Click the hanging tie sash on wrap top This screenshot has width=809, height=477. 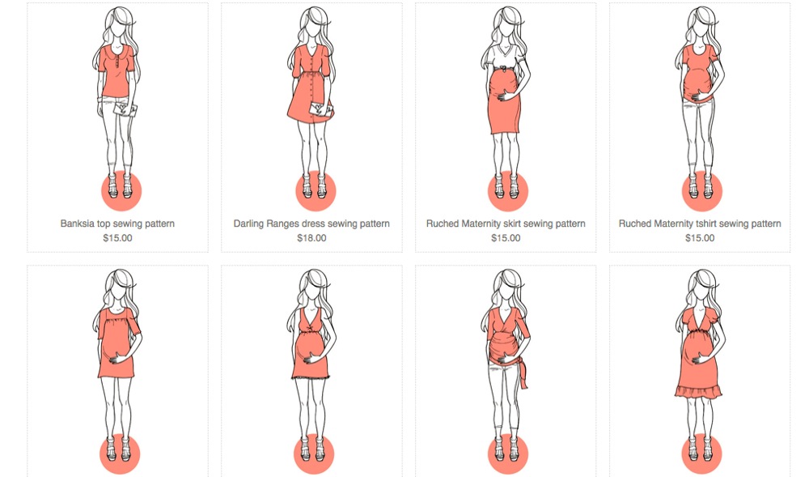coord(523,373)
